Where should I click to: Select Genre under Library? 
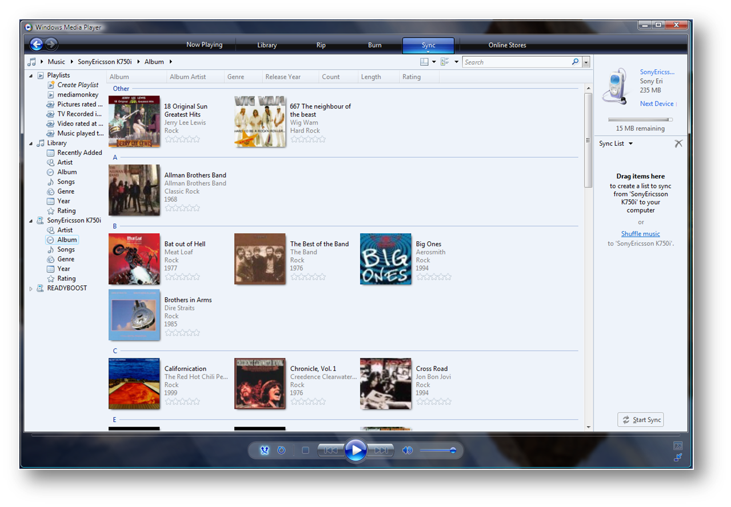coord(66,191)
